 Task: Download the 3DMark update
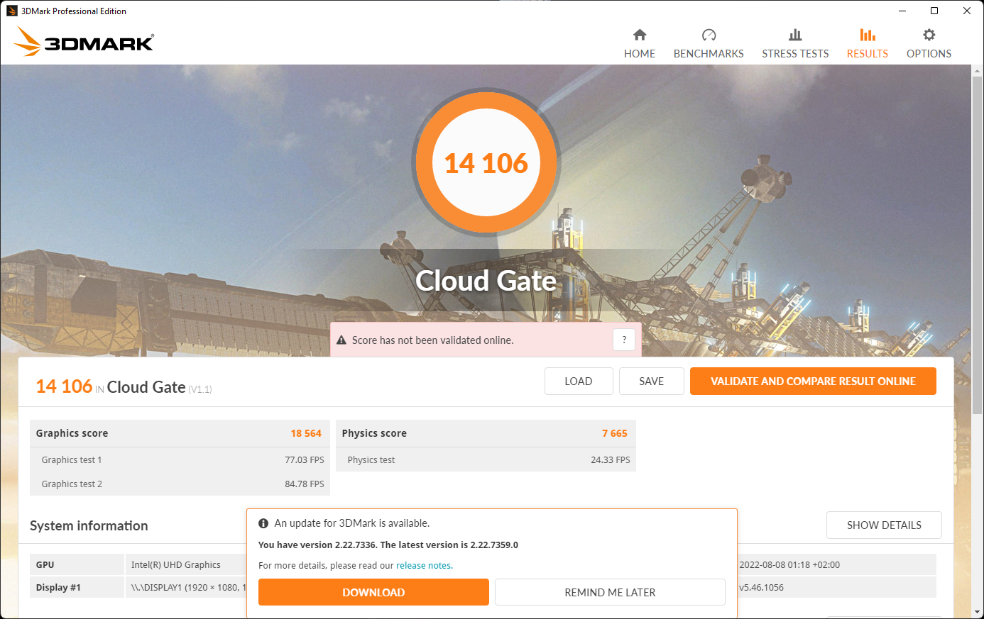pyautogui.click(x=373, y=592)
